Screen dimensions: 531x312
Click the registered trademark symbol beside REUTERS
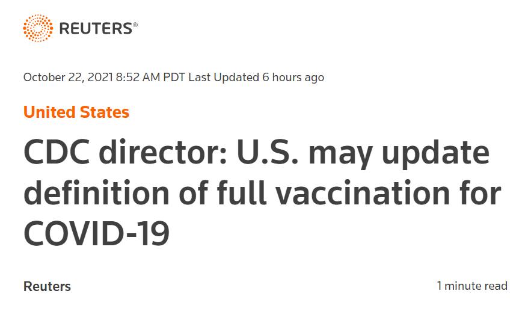[x=135, y=25]
